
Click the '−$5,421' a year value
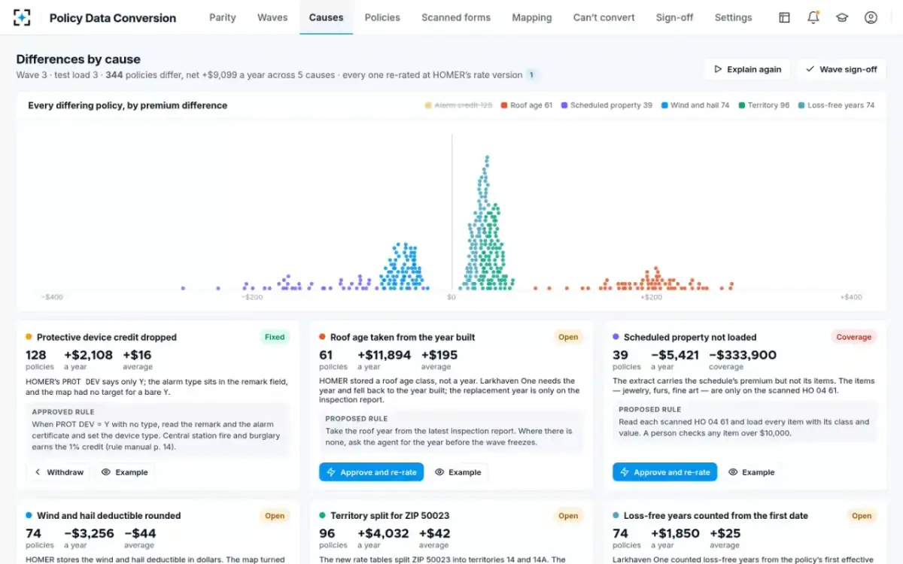[674, 355]
